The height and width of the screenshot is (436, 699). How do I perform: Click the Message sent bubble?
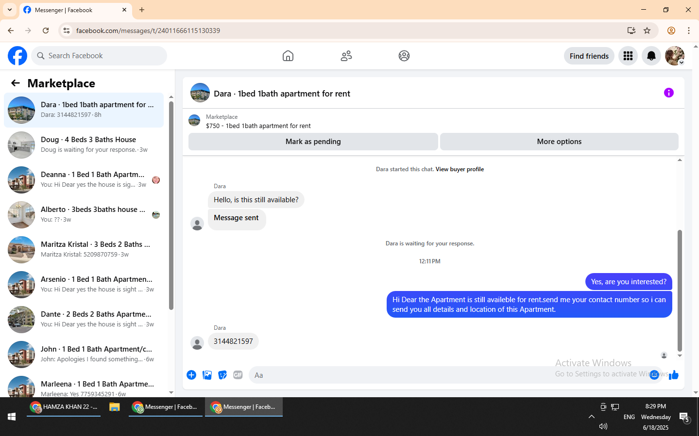tap(237, 219)
